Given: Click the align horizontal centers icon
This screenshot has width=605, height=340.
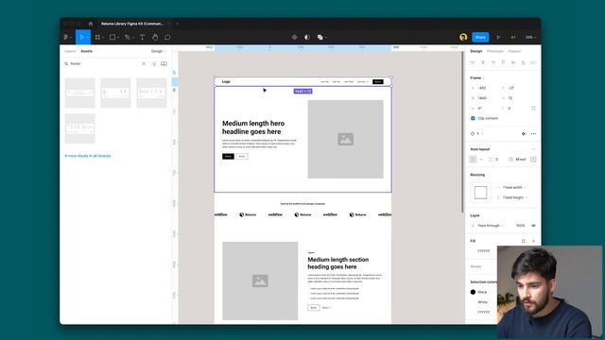Looking at the screenshot, I should (483, 62).
